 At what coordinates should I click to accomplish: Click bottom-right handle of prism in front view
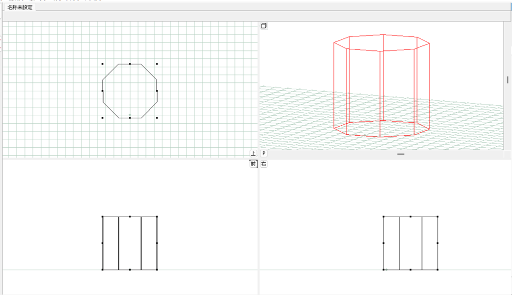pos(157,270)
